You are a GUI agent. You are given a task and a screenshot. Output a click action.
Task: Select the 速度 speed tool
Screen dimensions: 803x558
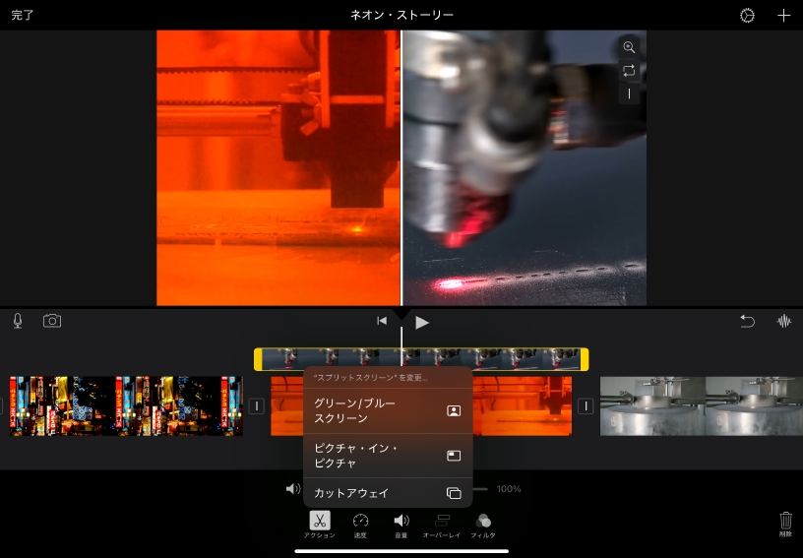(360, 525)
